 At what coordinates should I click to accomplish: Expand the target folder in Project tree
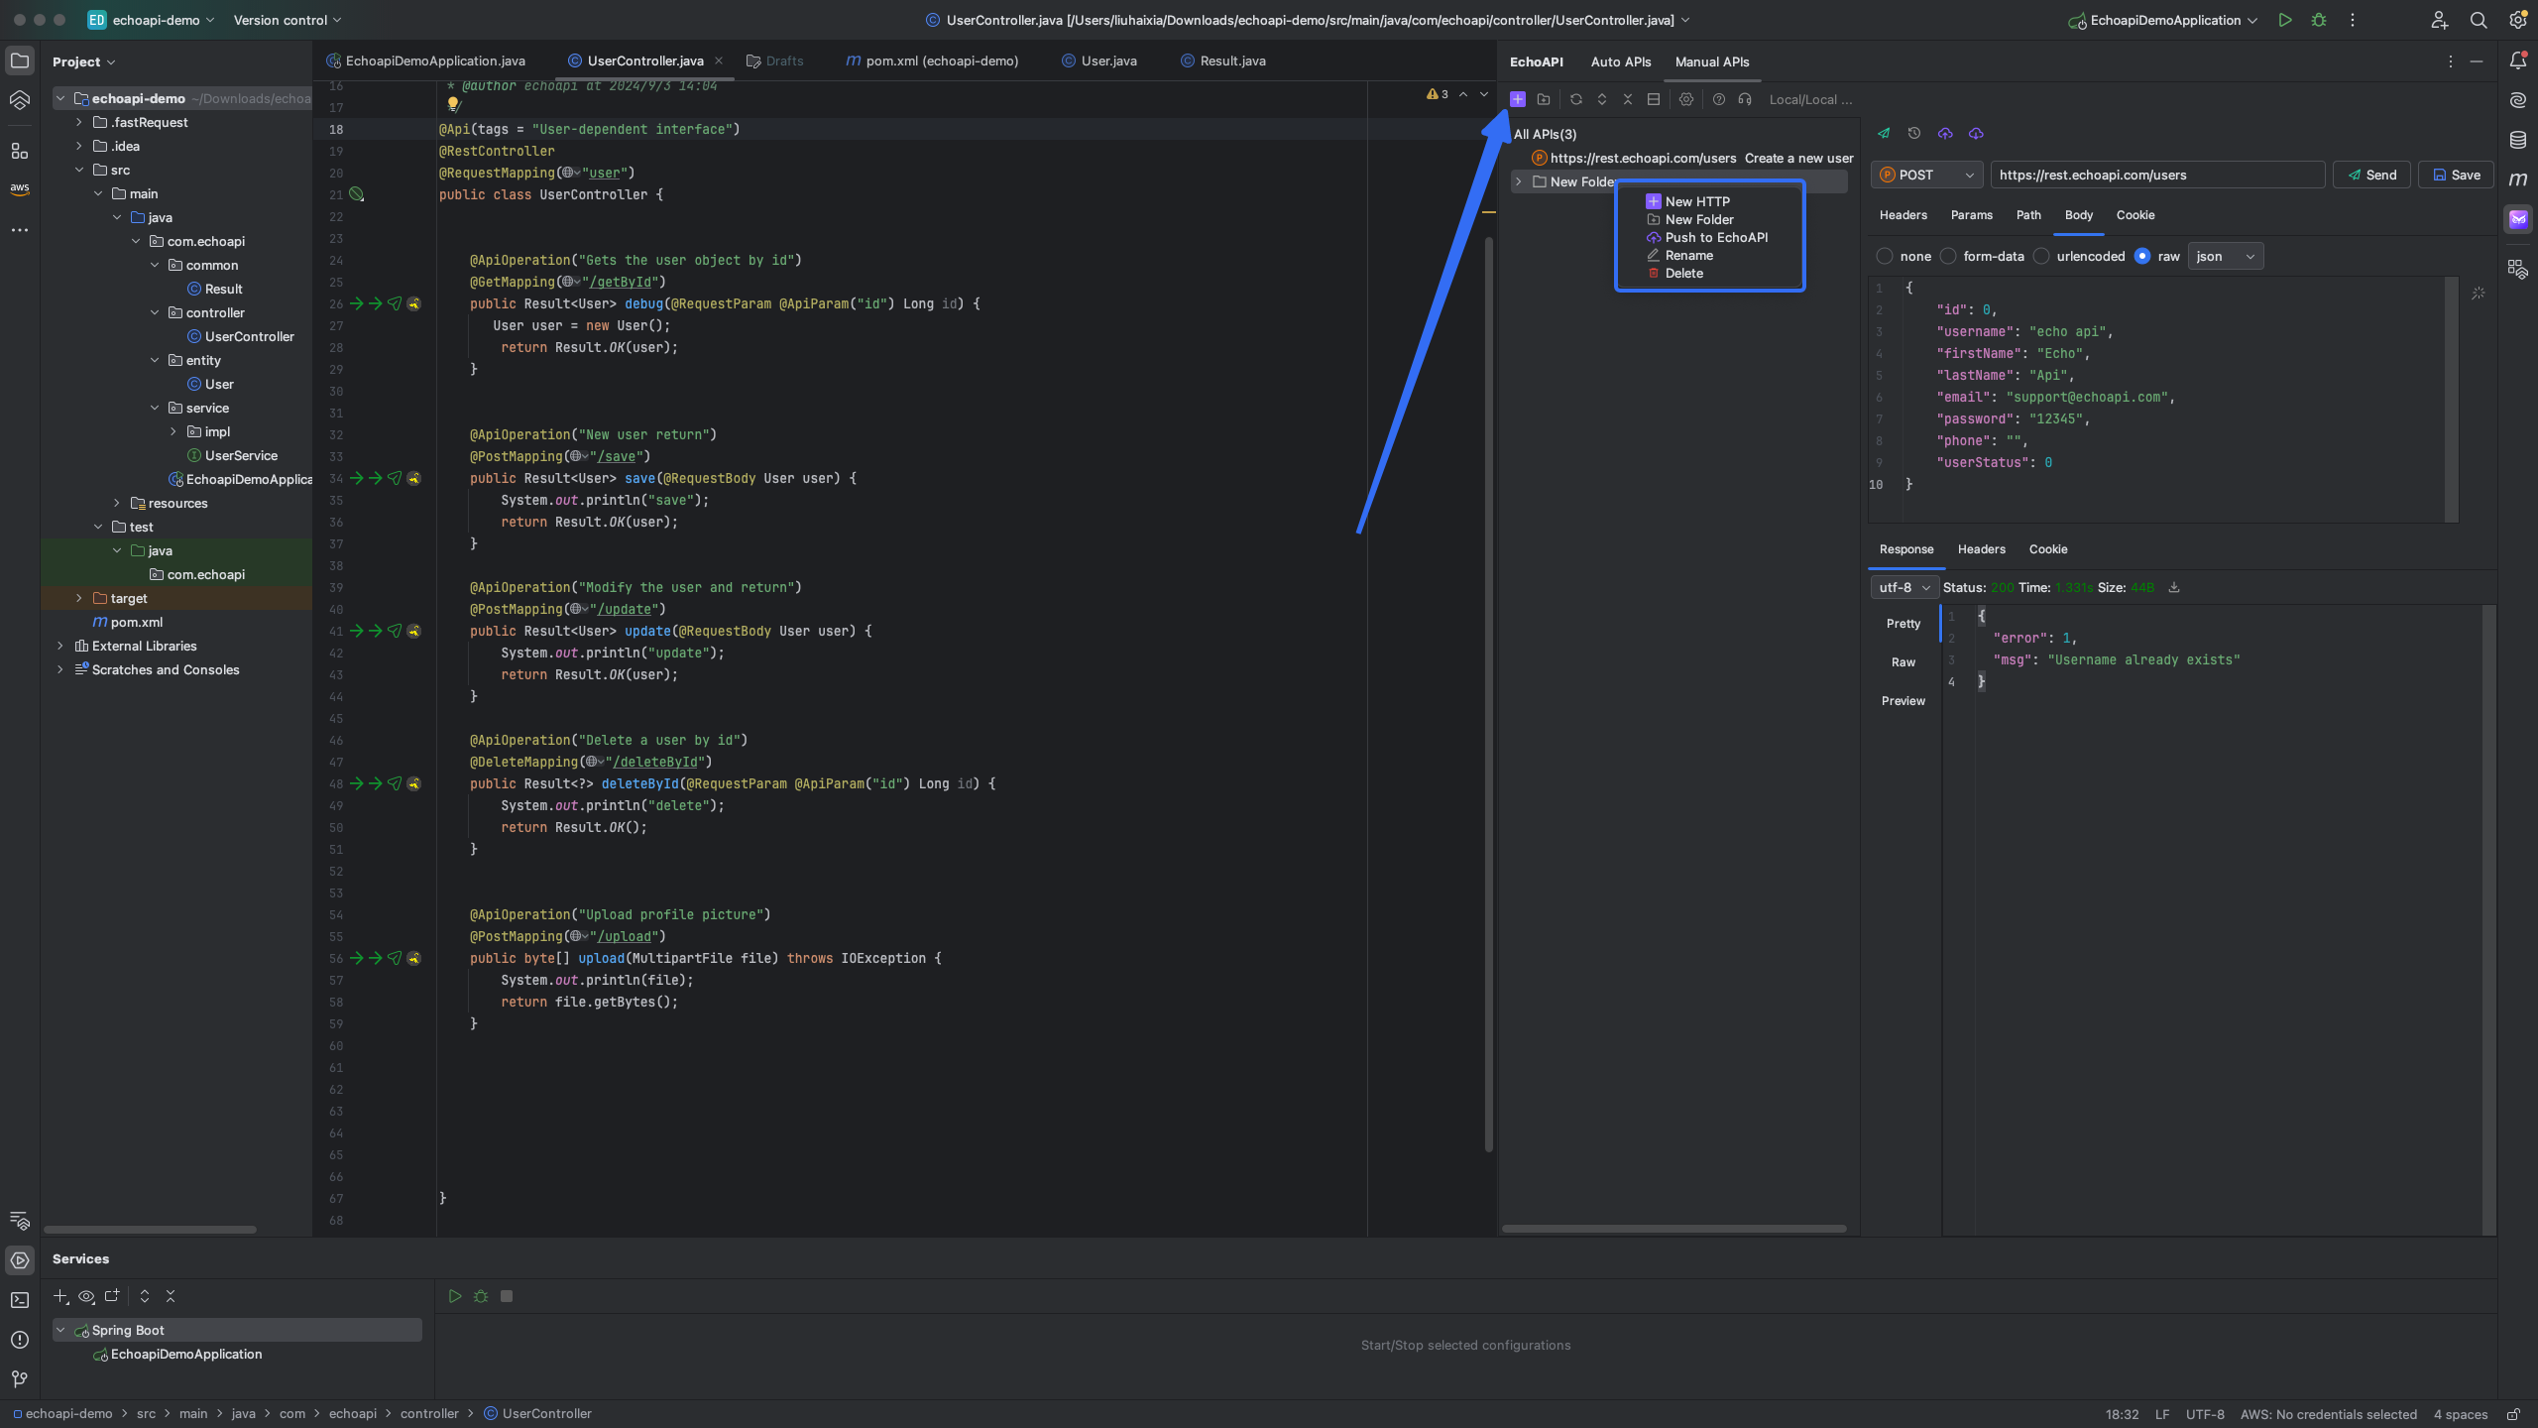click(79, 598)
